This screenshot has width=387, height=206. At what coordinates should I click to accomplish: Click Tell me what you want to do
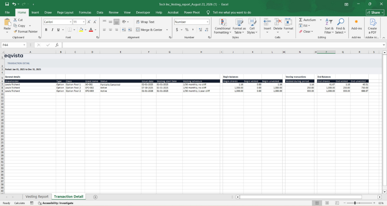pos(232,12)
